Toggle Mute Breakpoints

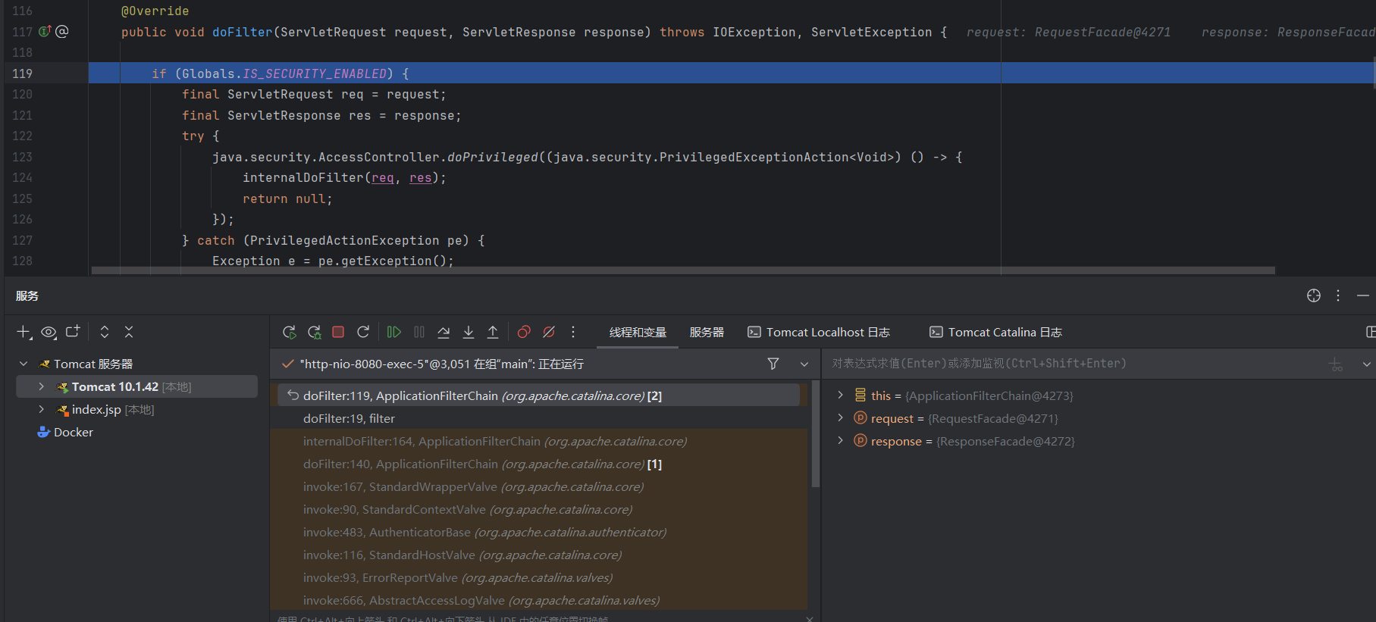click(549, 332)
